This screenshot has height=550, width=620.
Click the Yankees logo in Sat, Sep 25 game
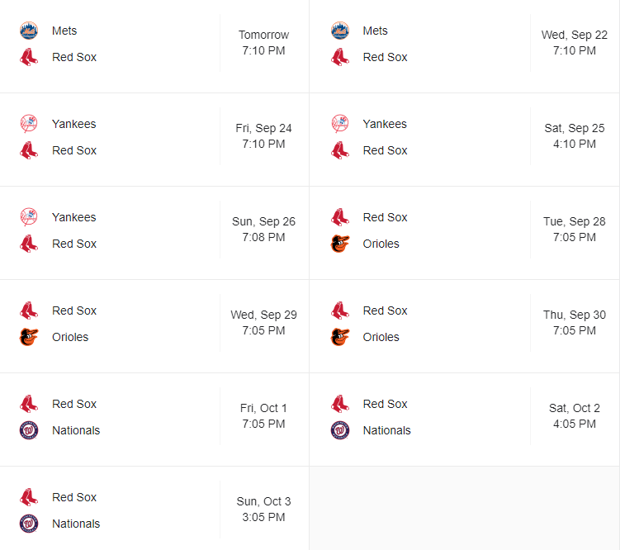point(340,124)
